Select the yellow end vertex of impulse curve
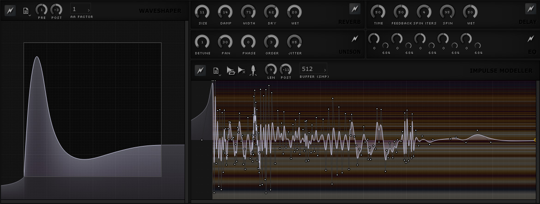Screen dimensions: 540x204 535,140
